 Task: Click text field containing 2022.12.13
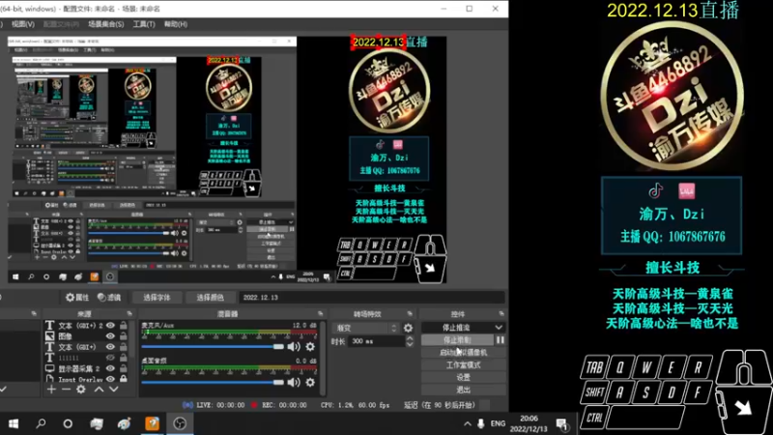click(x=372, y=298)
